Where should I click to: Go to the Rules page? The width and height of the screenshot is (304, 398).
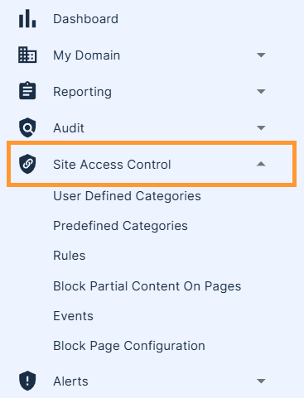(x=70, y=256)
